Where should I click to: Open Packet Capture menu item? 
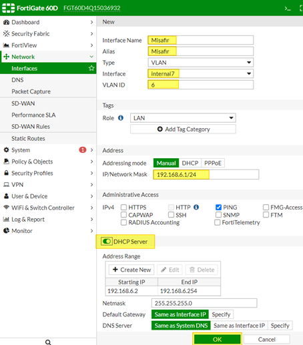click(x=48, y=91)
